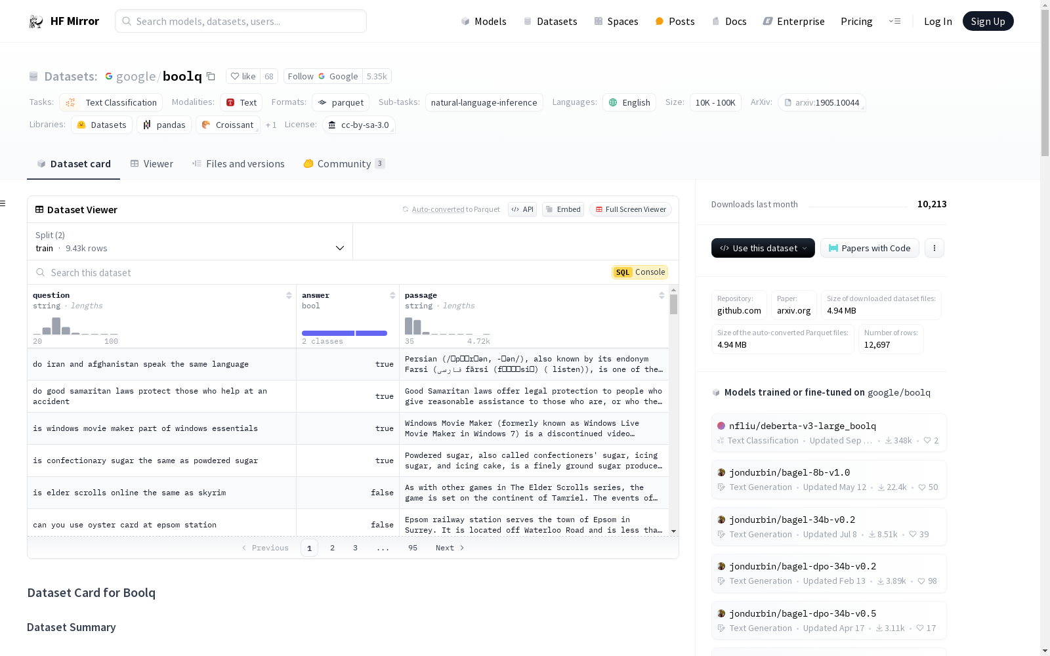Click the HF Mirror logo icon

(36, 22)
